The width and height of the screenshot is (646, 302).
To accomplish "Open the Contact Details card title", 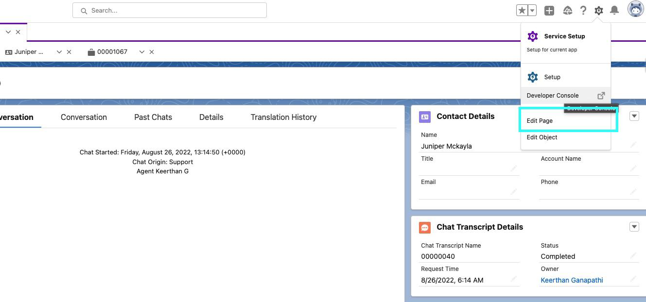I will pyautogui.click(x=466, y=117).
